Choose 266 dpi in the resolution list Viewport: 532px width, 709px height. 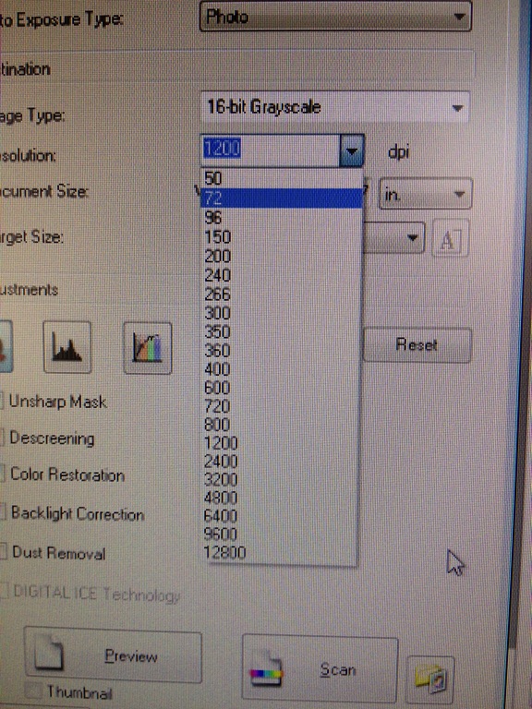pos(281,294)
